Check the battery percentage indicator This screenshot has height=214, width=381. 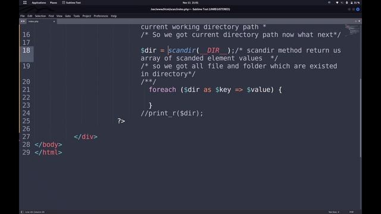coord(355,2)
